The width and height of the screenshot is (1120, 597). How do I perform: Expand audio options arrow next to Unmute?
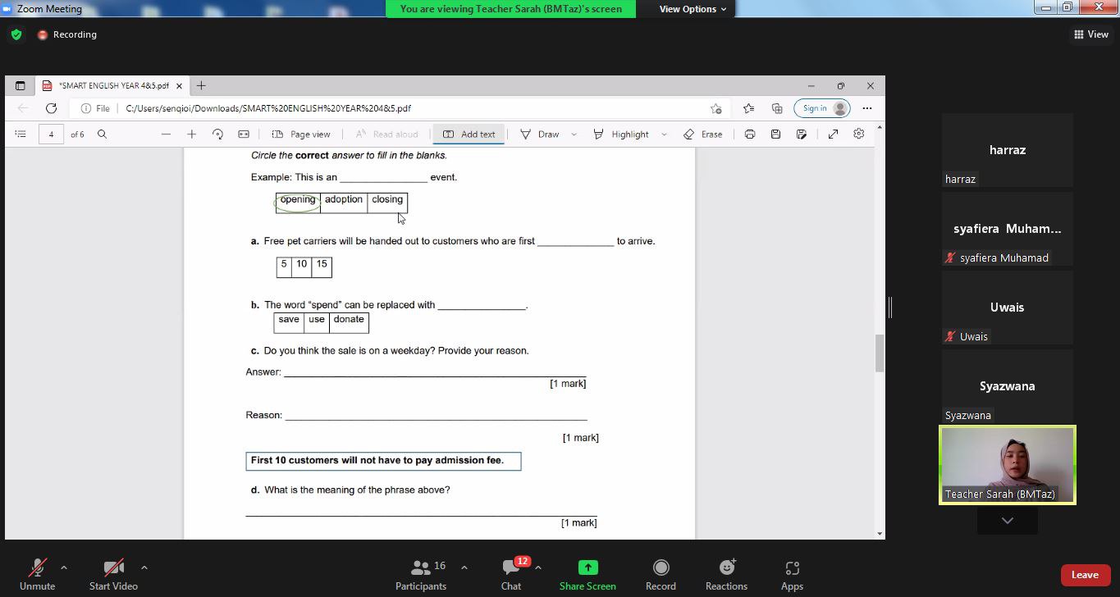(64, 567)
